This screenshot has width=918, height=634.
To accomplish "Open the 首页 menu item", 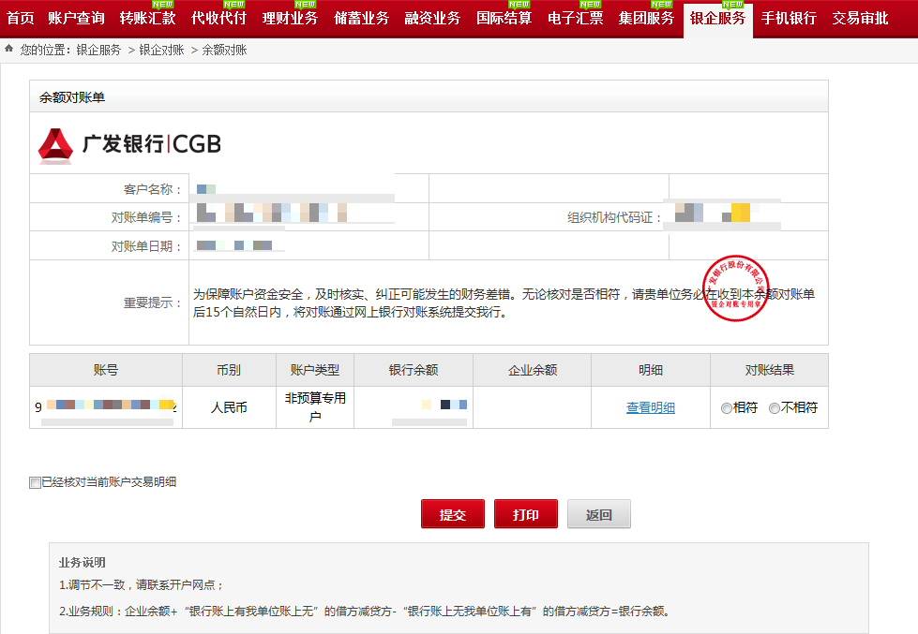I will (21, 18).
